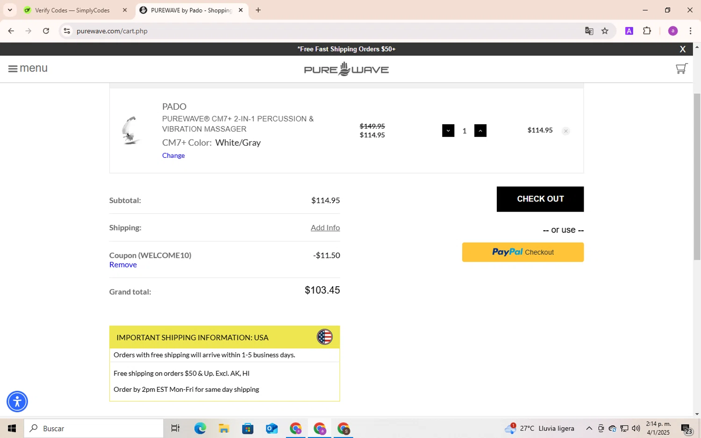The image size is (701, 438).
Task: Open a new browser tab
Action: (258, 10)
